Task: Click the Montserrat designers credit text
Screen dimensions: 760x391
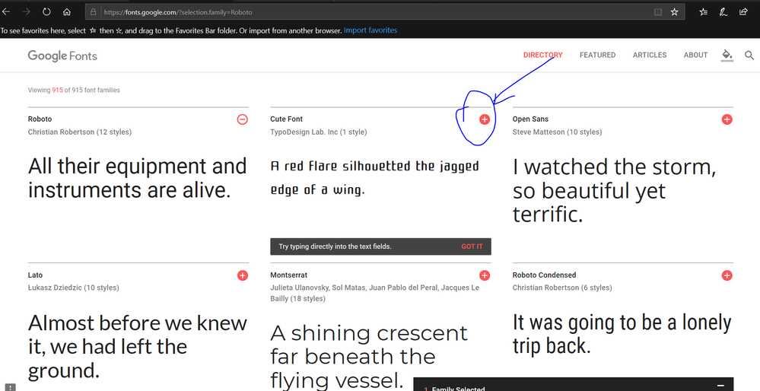Action: pos(374,293)
